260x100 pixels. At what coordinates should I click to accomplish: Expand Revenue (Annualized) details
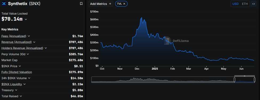click(x=34, y=42)
